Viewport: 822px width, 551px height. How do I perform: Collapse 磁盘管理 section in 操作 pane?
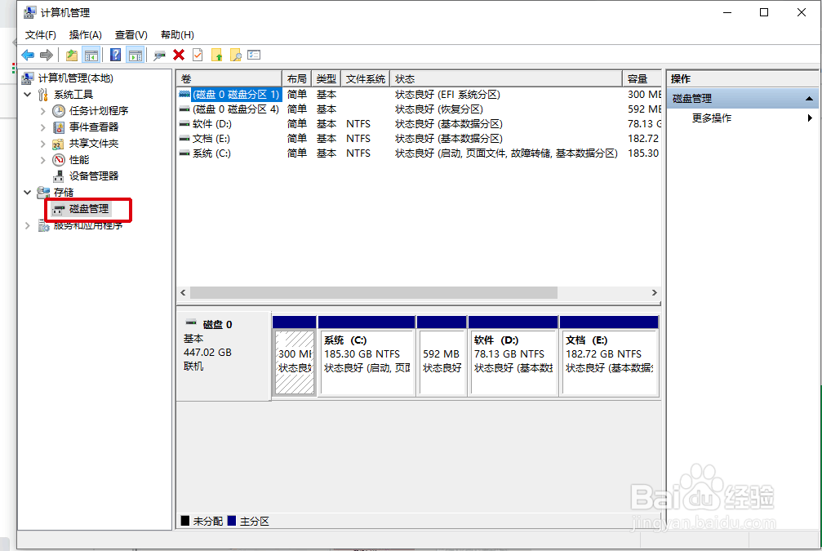click(x=809, y=99)
